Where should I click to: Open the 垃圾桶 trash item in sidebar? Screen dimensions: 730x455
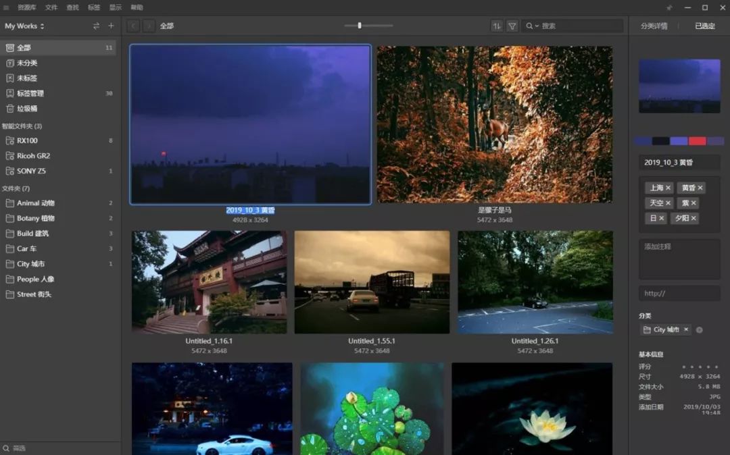(27, 109)
